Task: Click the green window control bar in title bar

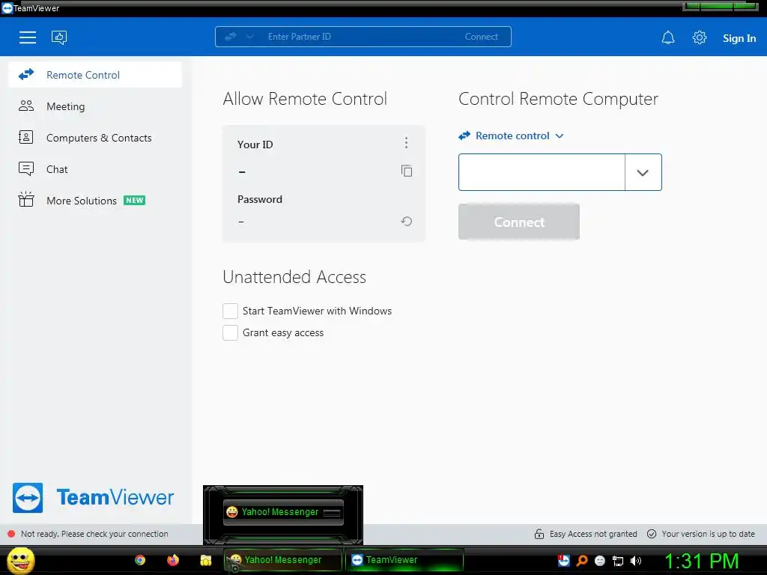Action: coord(720,6)
